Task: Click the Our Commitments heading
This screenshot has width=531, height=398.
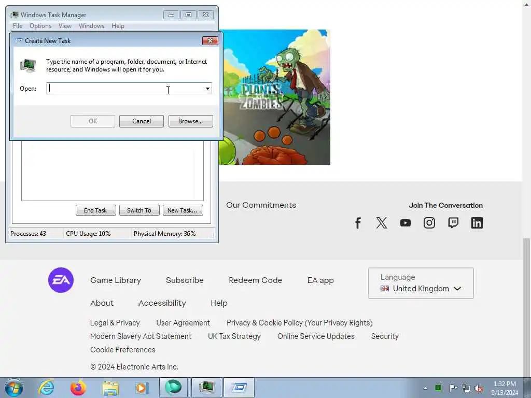Action: (261, 205)
